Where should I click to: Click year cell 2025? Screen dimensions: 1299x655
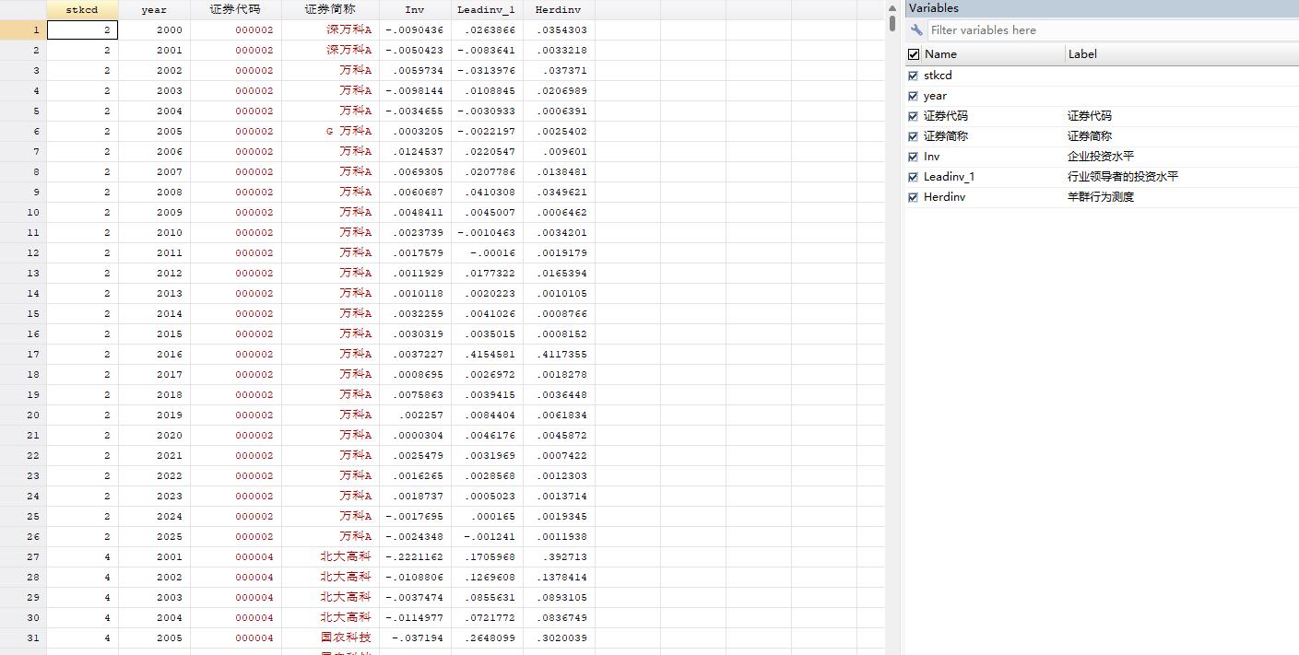click(154, 537)
